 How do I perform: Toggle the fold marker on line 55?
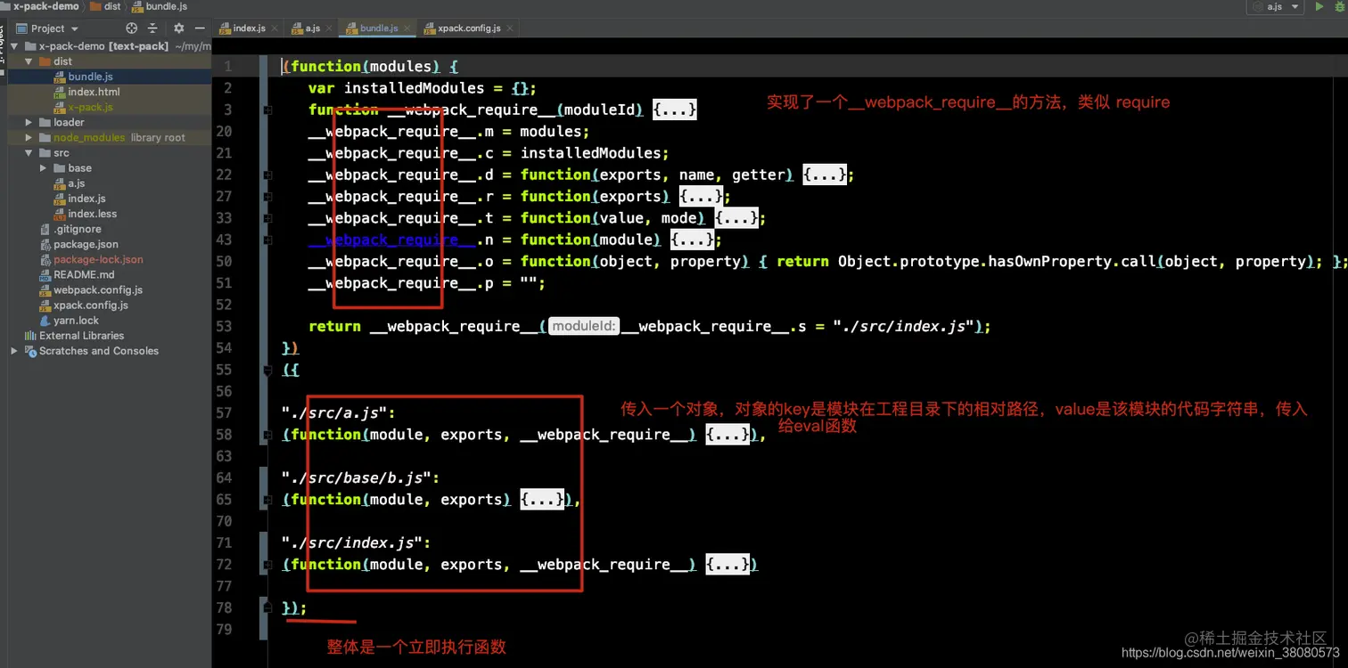(x=267, y=370)
